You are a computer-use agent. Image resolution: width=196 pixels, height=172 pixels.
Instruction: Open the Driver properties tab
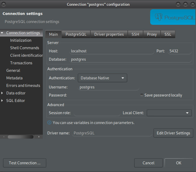click(x=109, y=34)
